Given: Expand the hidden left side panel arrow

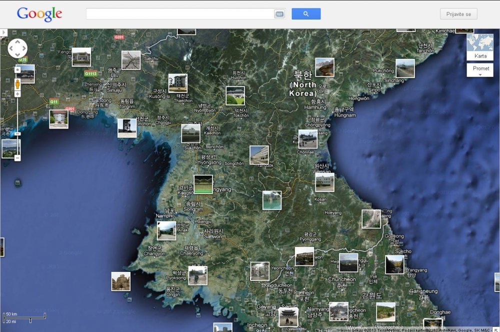Looking at the screenshot, I should coord(3,32).
